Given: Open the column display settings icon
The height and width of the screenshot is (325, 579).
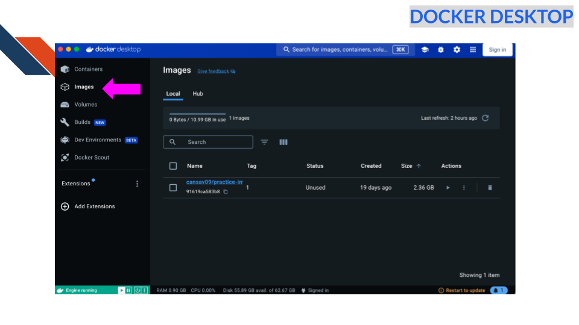Looking at the screenshot, I should pyautogui.click(x=283, y=142).
